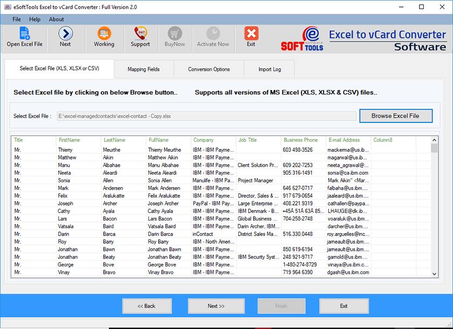Screen dimensions: 453x329
Task: Click the eSoftTools logo
Action: tap(302, 39)
